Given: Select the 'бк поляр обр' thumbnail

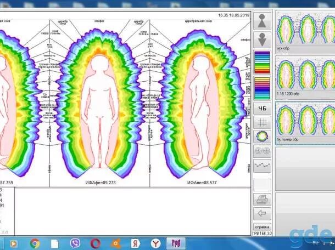Looking at the screenshot, I should click(305, 123).
